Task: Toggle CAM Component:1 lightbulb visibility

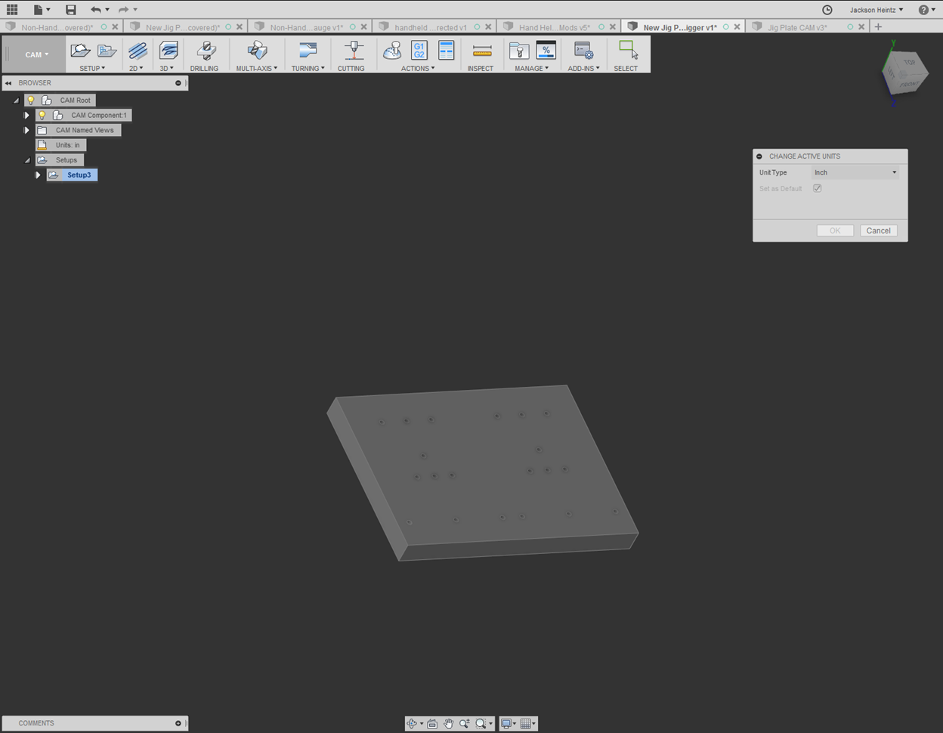Action: point(42,115)
